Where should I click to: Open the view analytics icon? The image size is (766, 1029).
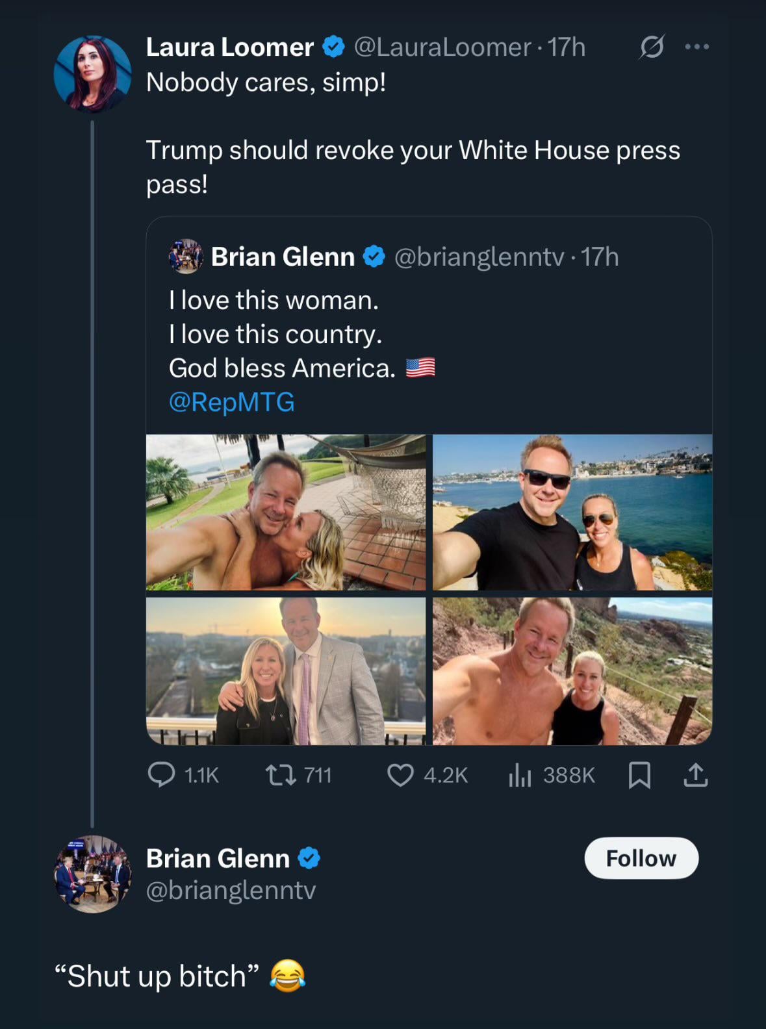pos(520,774)
